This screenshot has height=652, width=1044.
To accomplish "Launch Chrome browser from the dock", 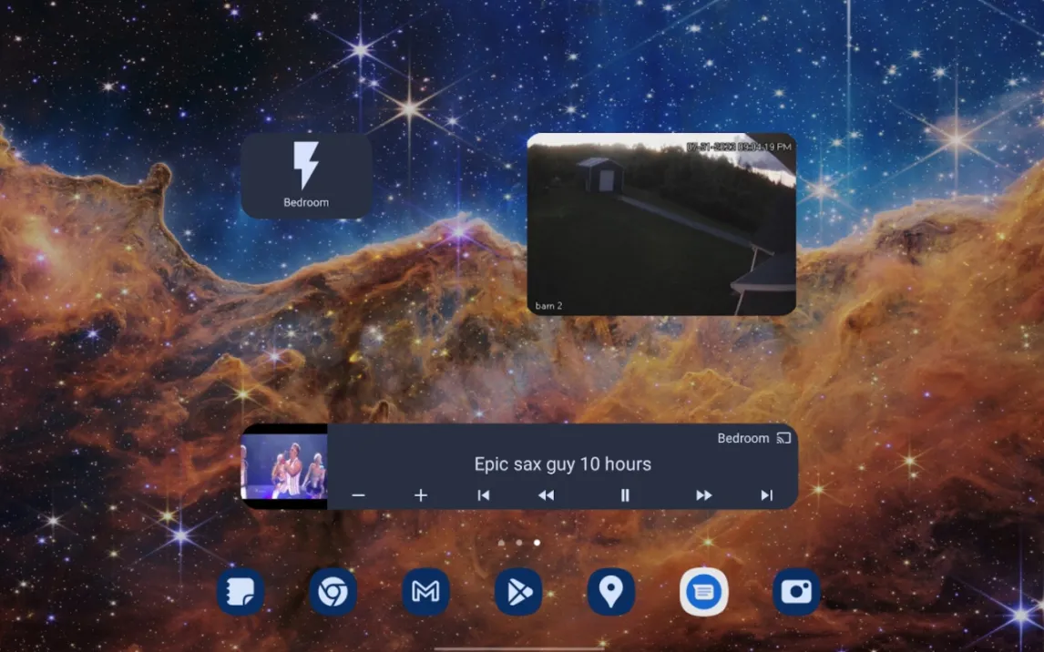I will (333, 592).
